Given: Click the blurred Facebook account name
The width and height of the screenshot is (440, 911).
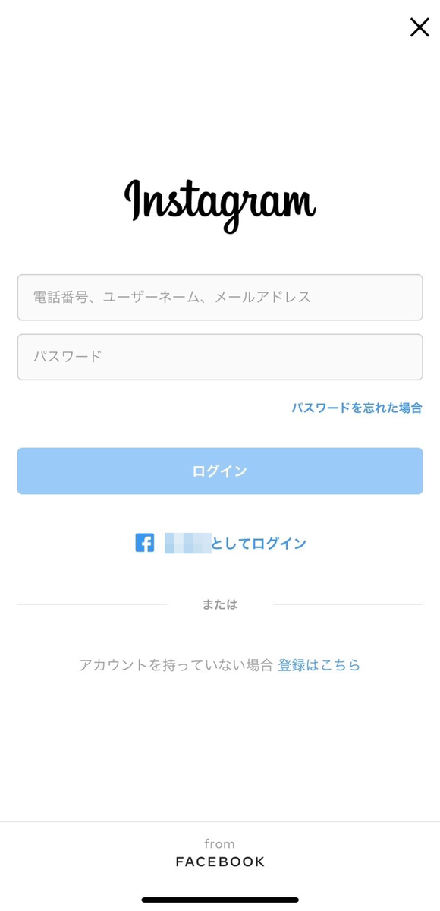Looking at the screenshot, I should point(187,544).
